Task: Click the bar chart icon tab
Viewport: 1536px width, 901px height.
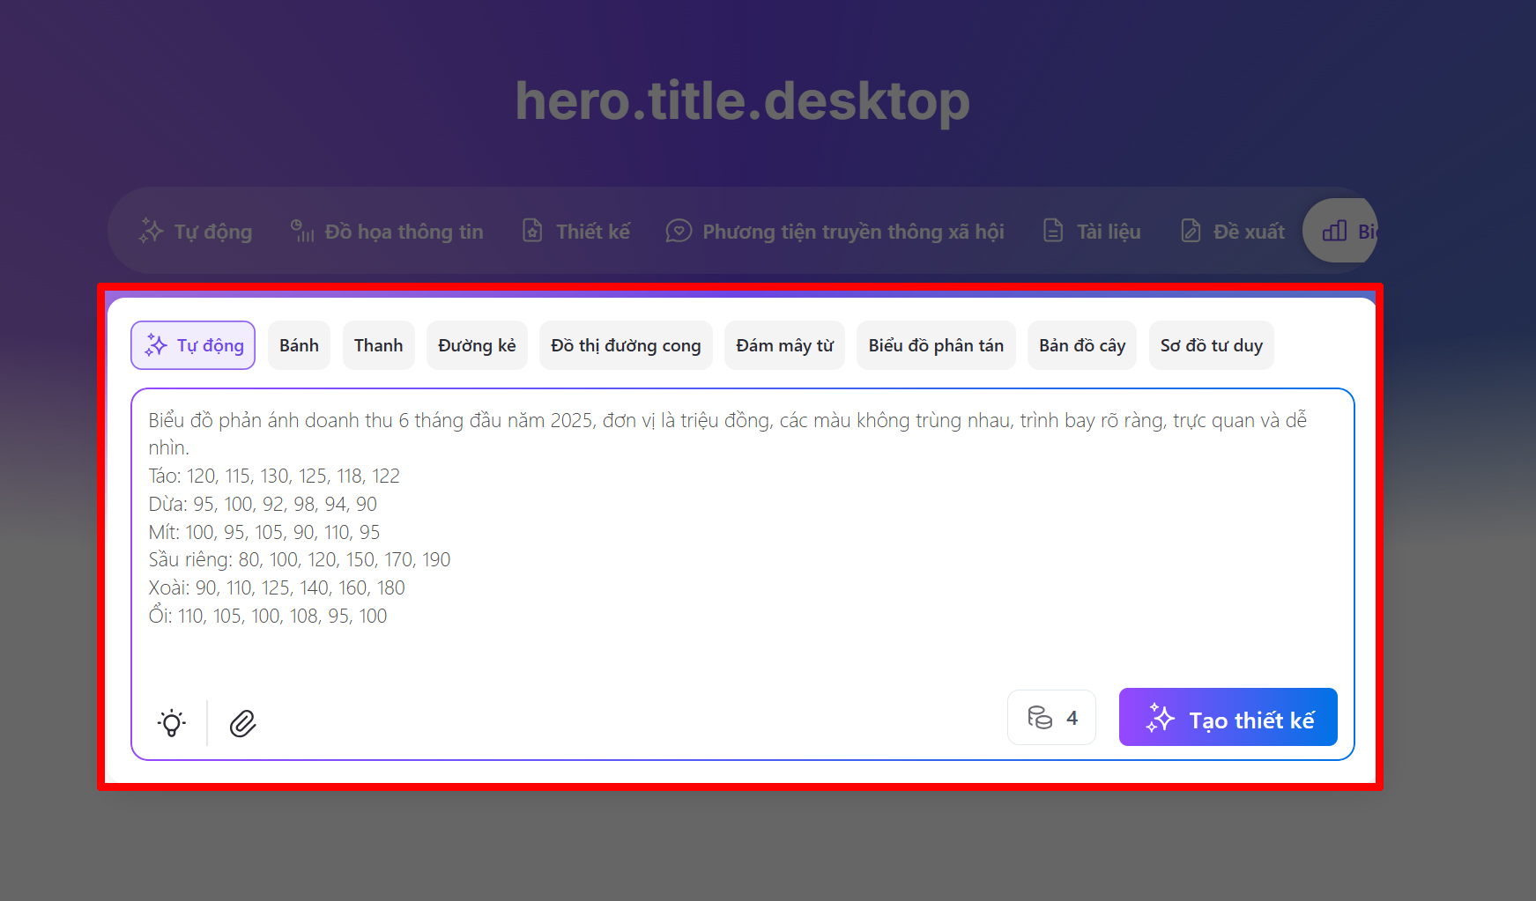Action: 1334,231
